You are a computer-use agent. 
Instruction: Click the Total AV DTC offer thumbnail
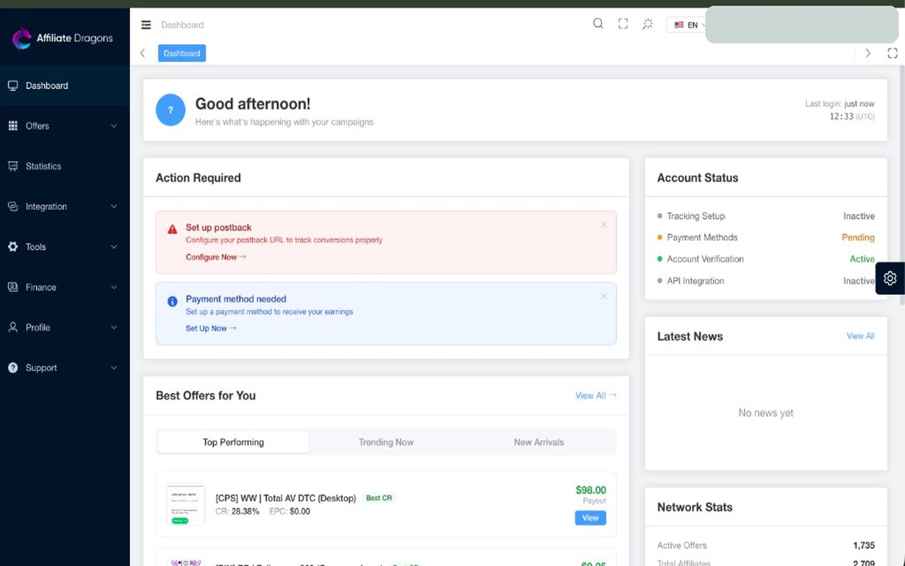point(185,504)
